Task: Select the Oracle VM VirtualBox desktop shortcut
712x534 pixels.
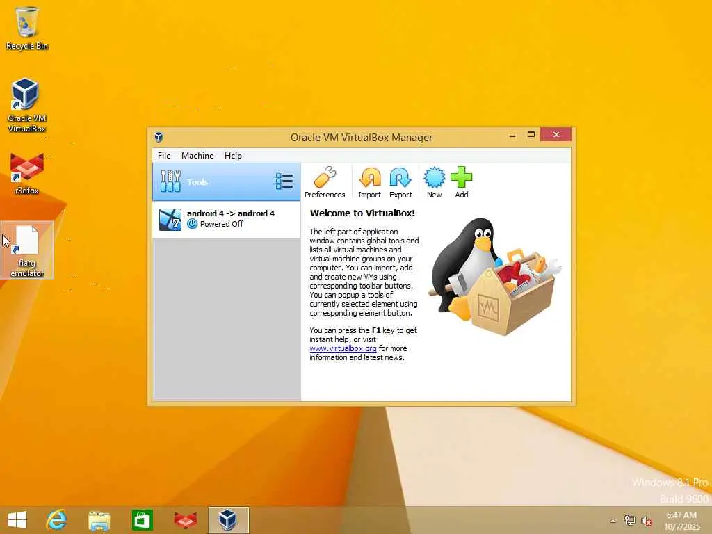Action: [x=27, y=106]
